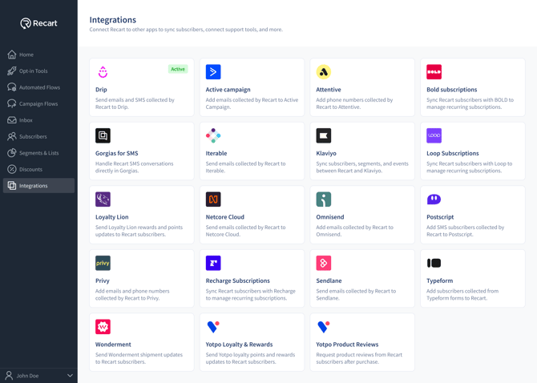This screenshot has height=383, width=537.
Task: Click the Integrations page heading
Action: point(113,20)
